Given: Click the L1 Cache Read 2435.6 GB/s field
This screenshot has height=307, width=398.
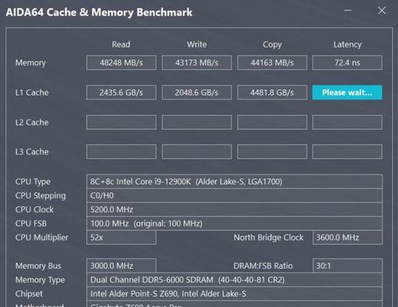Looking at the screenshot, I should [121, 92].
